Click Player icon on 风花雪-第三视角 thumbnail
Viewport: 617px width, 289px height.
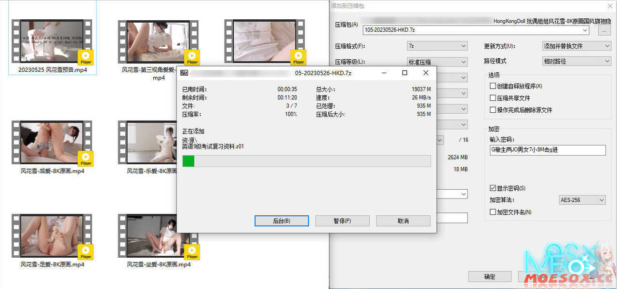192,56
